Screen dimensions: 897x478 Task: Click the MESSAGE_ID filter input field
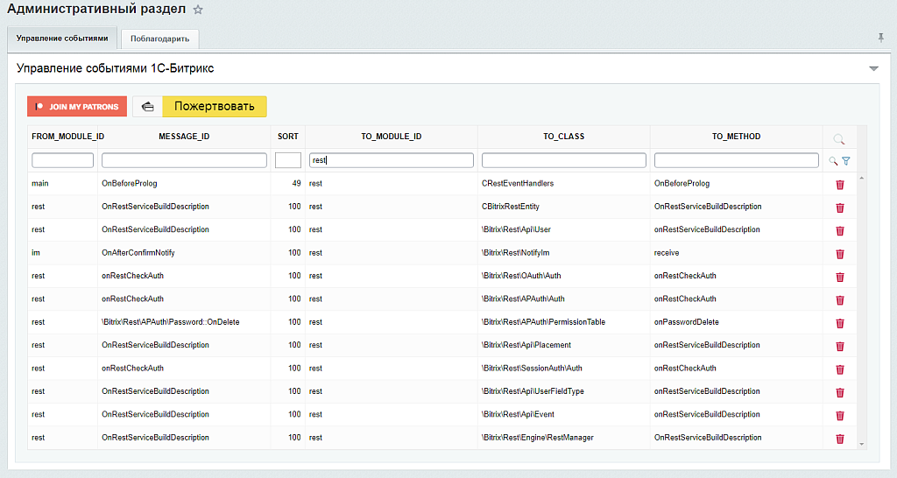pos(184,160)
